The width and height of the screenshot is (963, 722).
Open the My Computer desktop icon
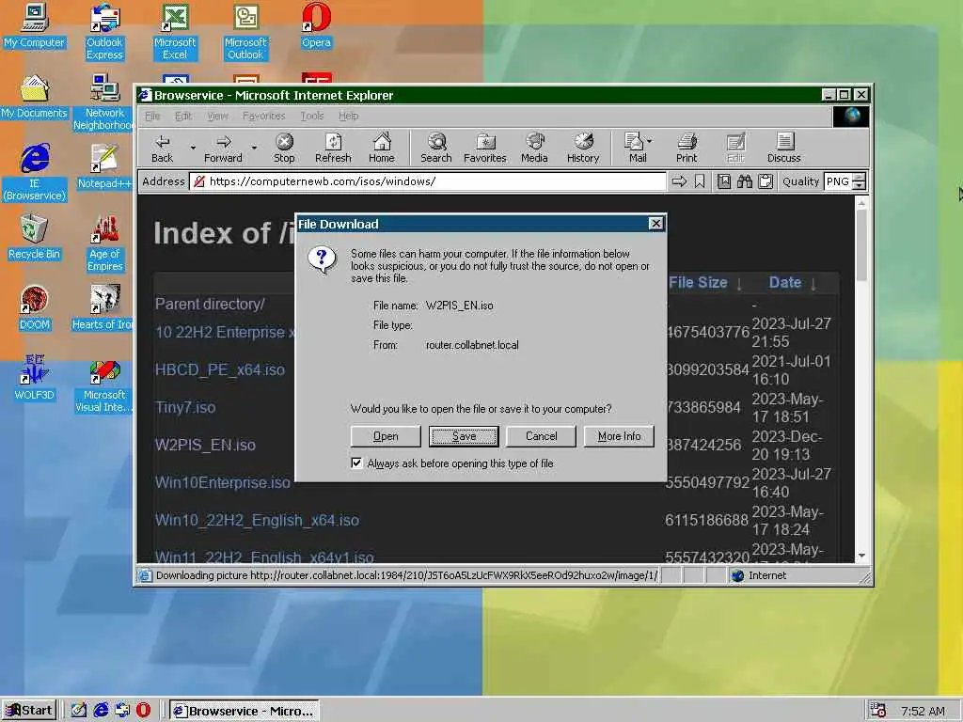34,25
